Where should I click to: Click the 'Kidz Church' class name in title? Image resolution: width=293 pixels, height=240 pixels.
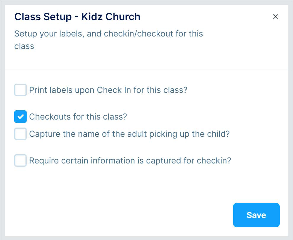coord(111,17)
